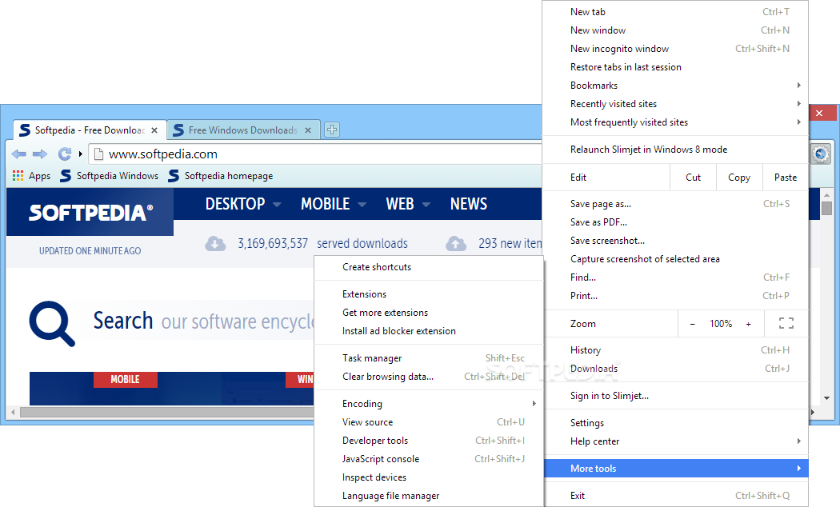Select Capture screenshot of selected area
The image size is (840, 507).
click(675, 258)
